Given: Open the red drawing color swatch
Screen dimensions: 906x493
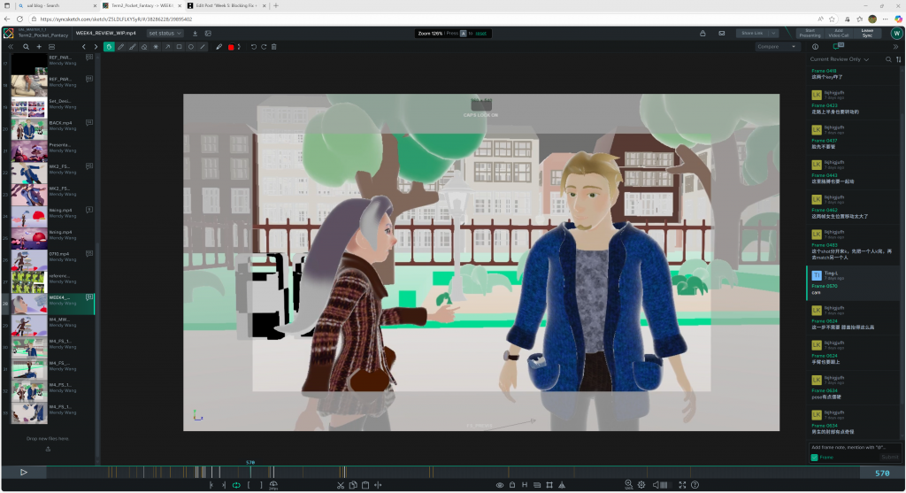Looking at the screenshot, I should (x=231, y=47).
